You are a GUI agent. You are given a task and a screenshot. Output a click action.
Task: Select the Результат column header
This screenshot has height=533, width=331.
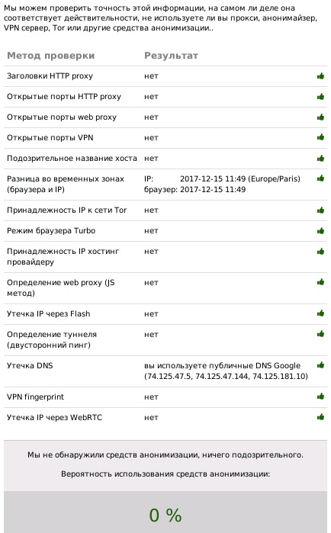click(171, 56)
